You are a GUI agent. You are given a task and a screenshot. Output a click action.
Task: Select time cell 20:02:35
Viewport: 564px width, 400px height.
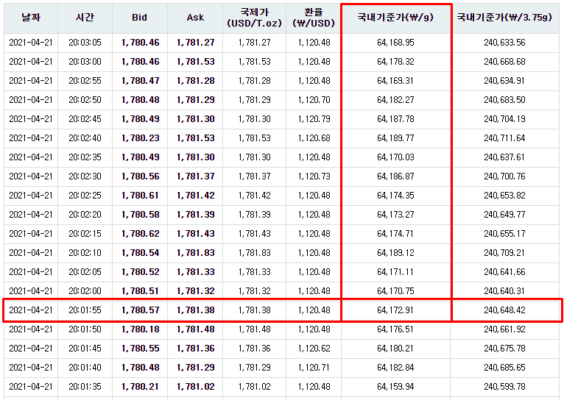click(85, 157)
